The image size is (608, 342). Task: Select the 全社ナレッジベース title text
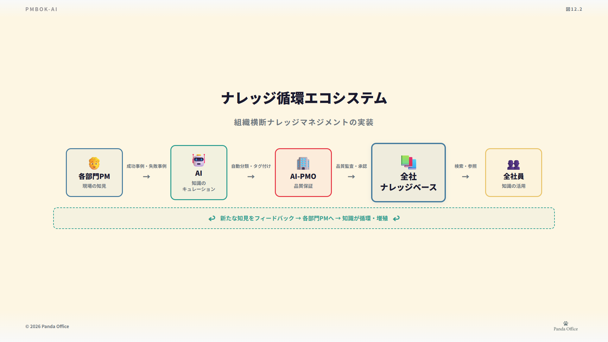tap(408, 182)
